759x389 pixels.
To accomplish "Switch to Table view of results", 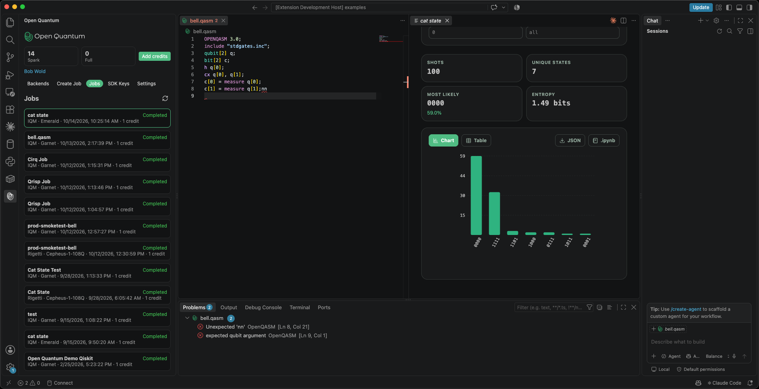I will point(476,140).
